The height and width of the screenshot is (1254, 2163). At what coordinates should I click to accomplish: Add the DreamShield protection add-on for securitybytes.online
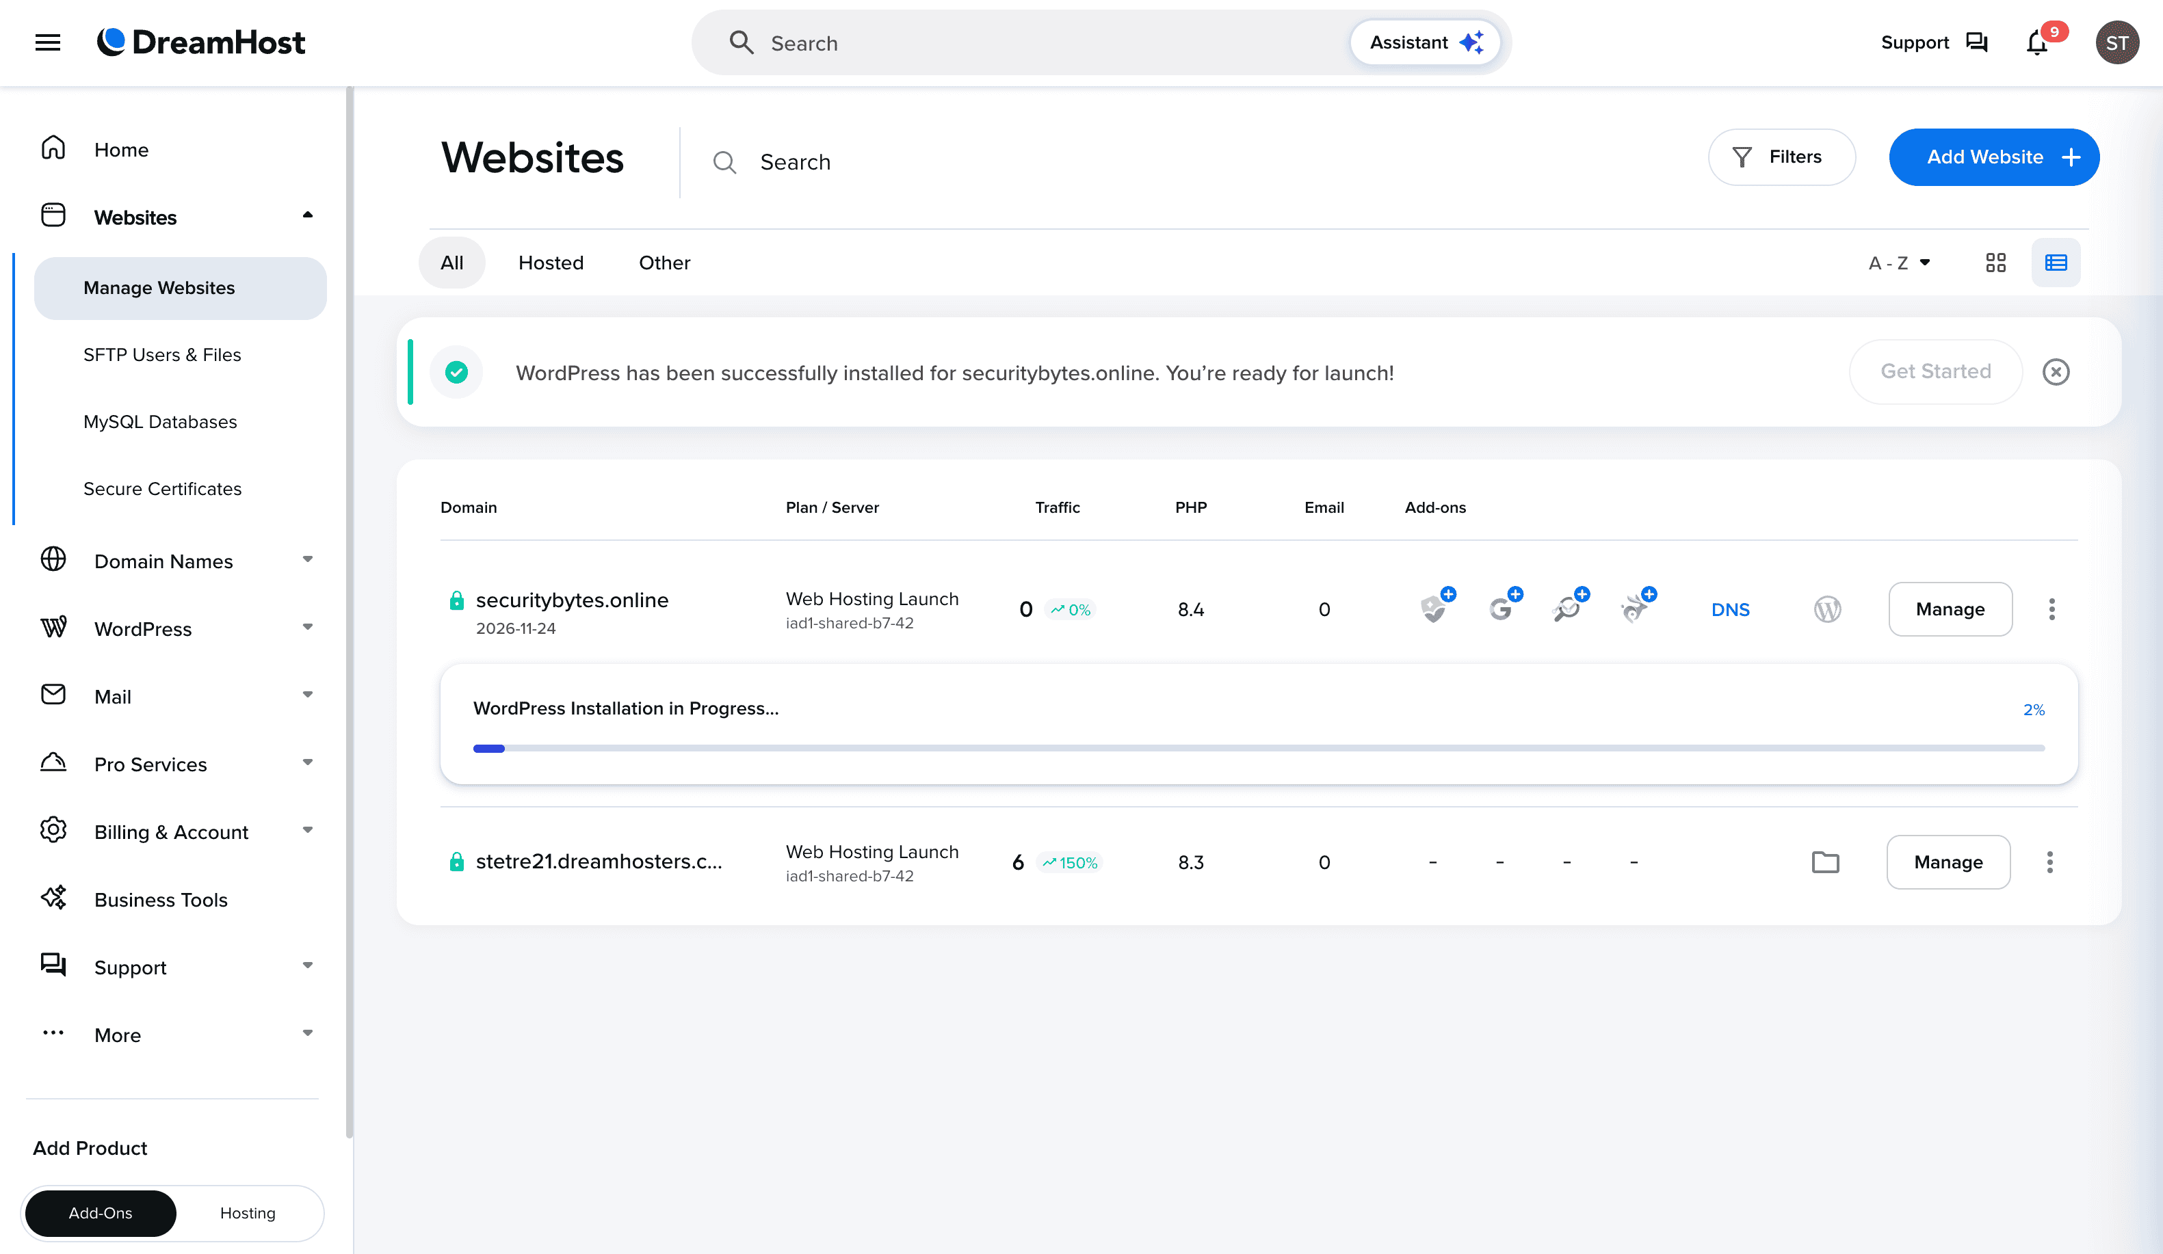[x=1435, y=609]
